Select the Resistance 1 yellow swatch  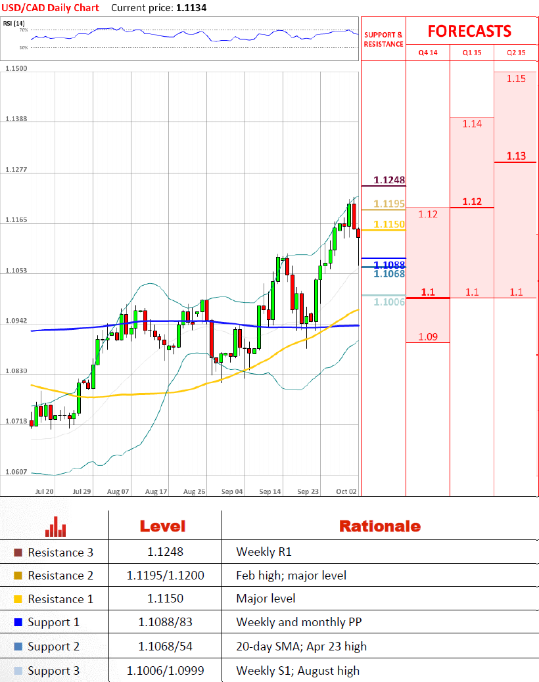(x=18, y=599)
